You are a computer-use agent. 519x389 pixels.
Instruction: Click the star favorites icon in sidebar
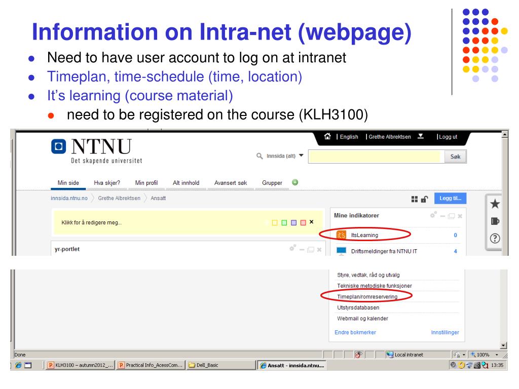tap(495, 204)
